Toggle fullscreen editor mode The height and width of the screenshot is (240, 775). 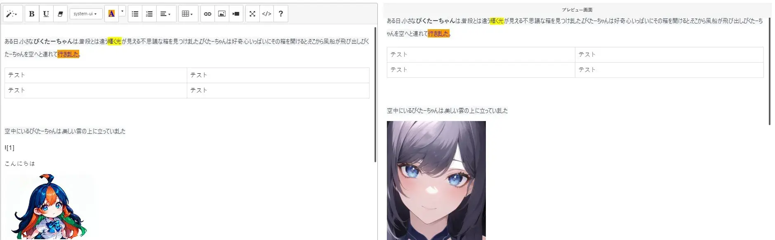(x=252, y=14)
